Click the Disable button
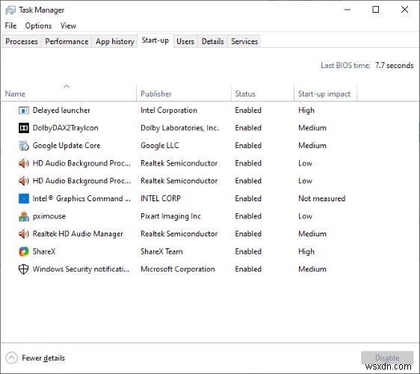The height and width of the screenshot is (374, 420). 387,358
